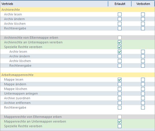This screenshot has height=131, width=155.
Task: Uncheck Erlaubt for Mappe lesen
Action: pyautogui.click(x=120, y=79)
